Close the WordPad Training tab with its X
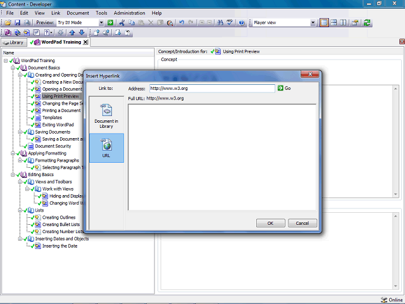 coord(85,42)
